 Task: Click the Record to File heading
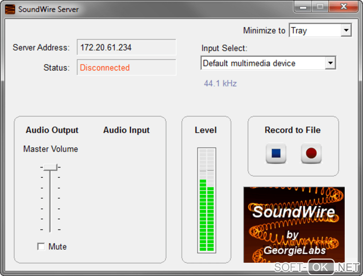tap(293, 130)
